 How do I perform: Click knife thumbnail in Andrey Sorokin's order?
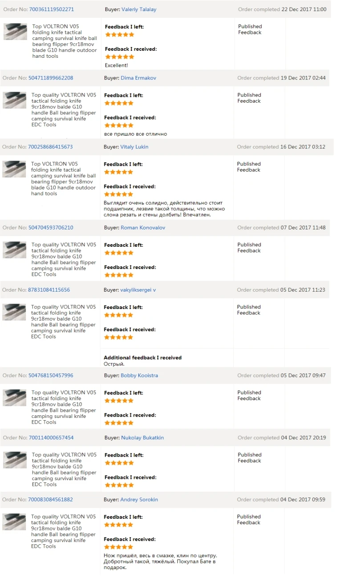(x=15, y=522)
